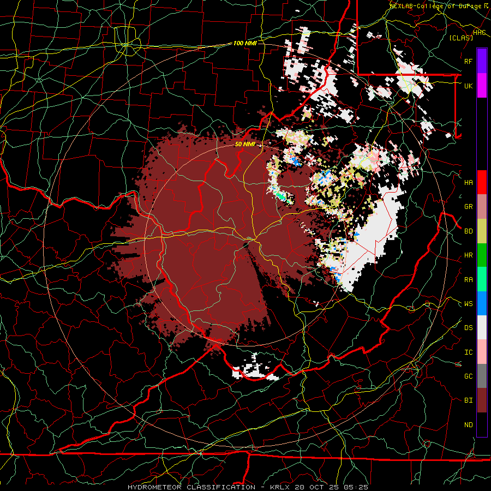Screen dimensions: 491x491
Task: Click the RA legend label text
Action: (x=469, y=280)
